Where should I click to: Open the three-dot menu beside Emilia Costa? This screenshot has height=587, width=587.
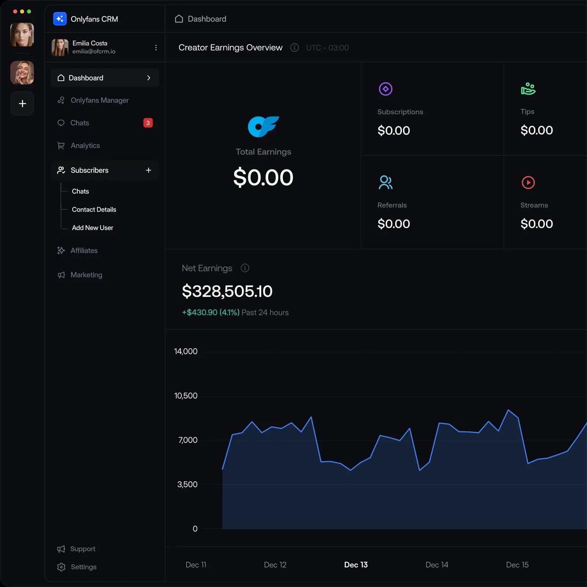156,48
